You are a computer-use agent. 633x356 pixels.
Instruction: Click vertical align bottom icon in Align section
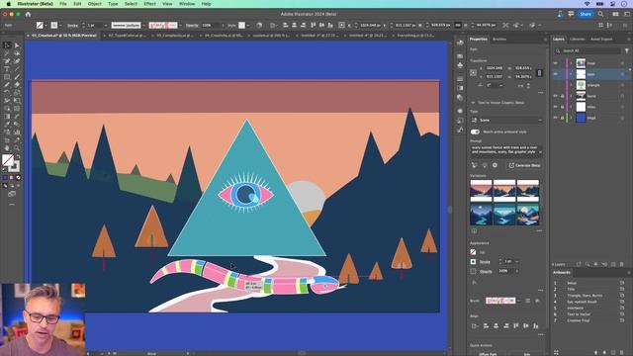(536, 325)
